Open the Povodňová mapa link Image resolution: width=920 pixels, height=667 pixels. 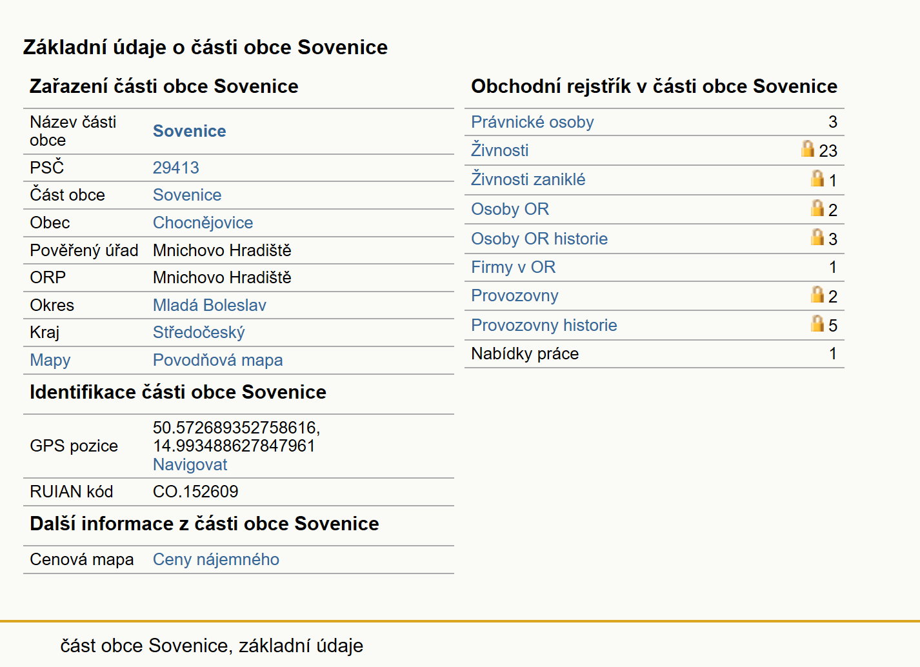coord(218,360)
